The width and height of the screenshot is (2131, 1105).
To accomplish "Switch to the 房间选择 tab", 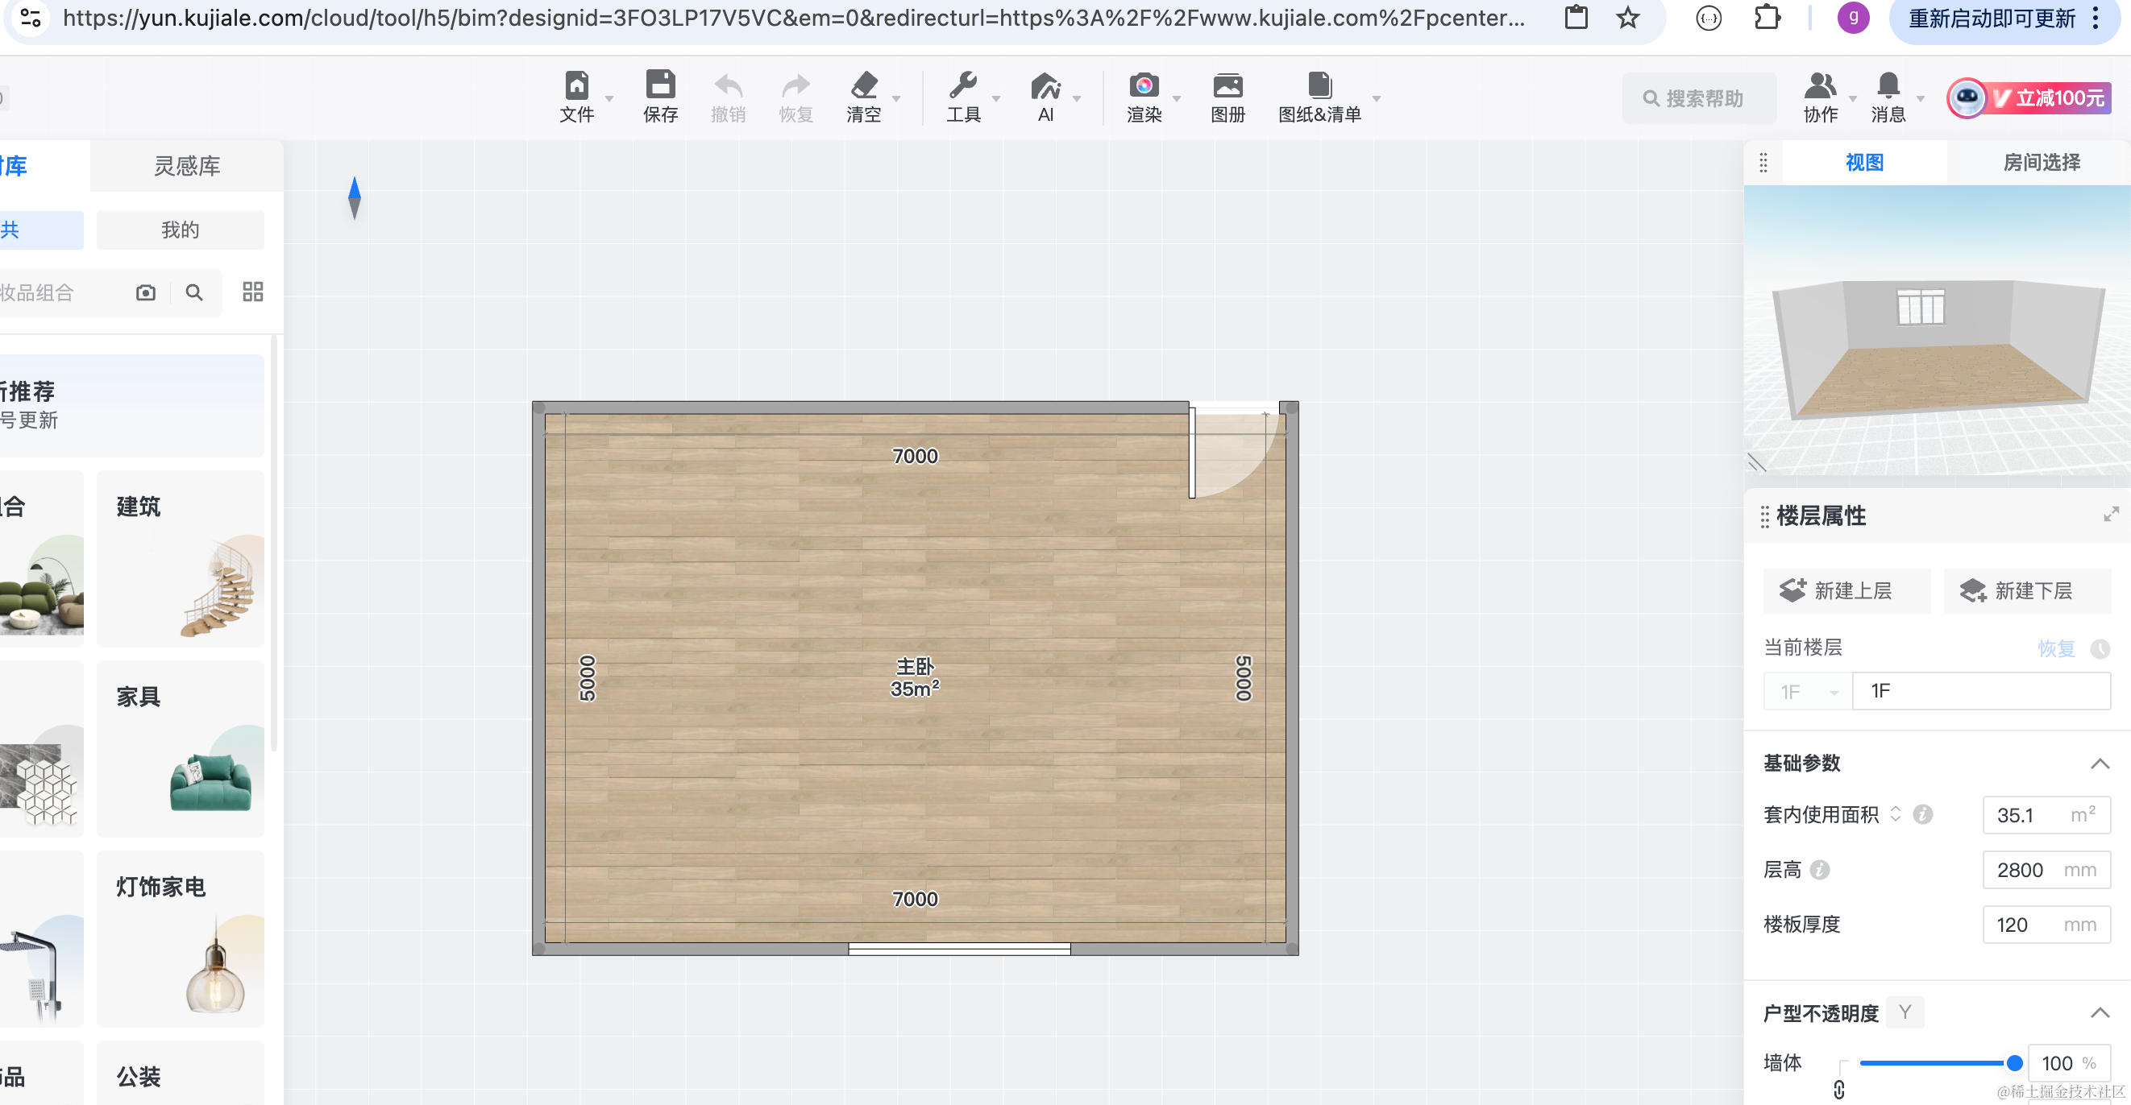I will [2041, 163].
